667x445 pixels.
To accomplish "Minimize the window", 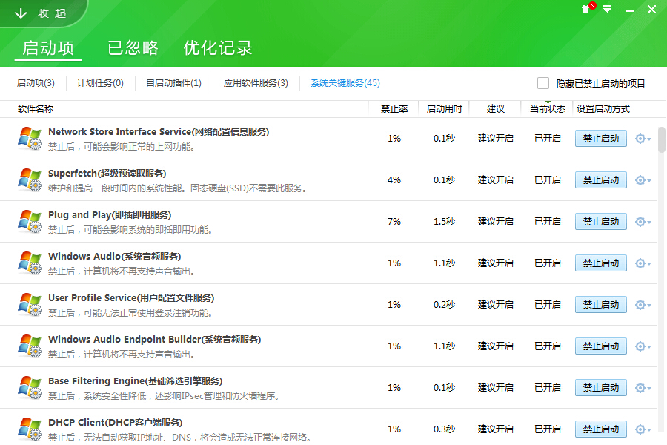I will click(630, 10).
